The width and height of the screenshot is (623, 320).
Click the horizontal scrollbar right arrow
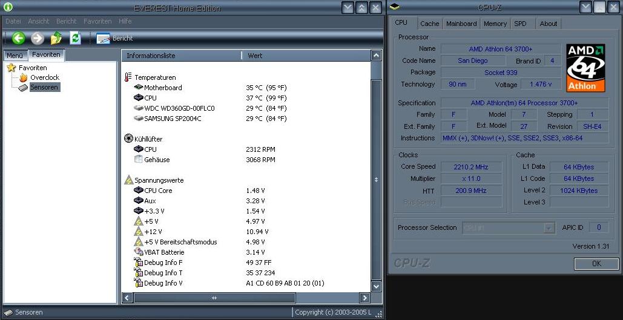pyautogui.click(x=364, y=298)
